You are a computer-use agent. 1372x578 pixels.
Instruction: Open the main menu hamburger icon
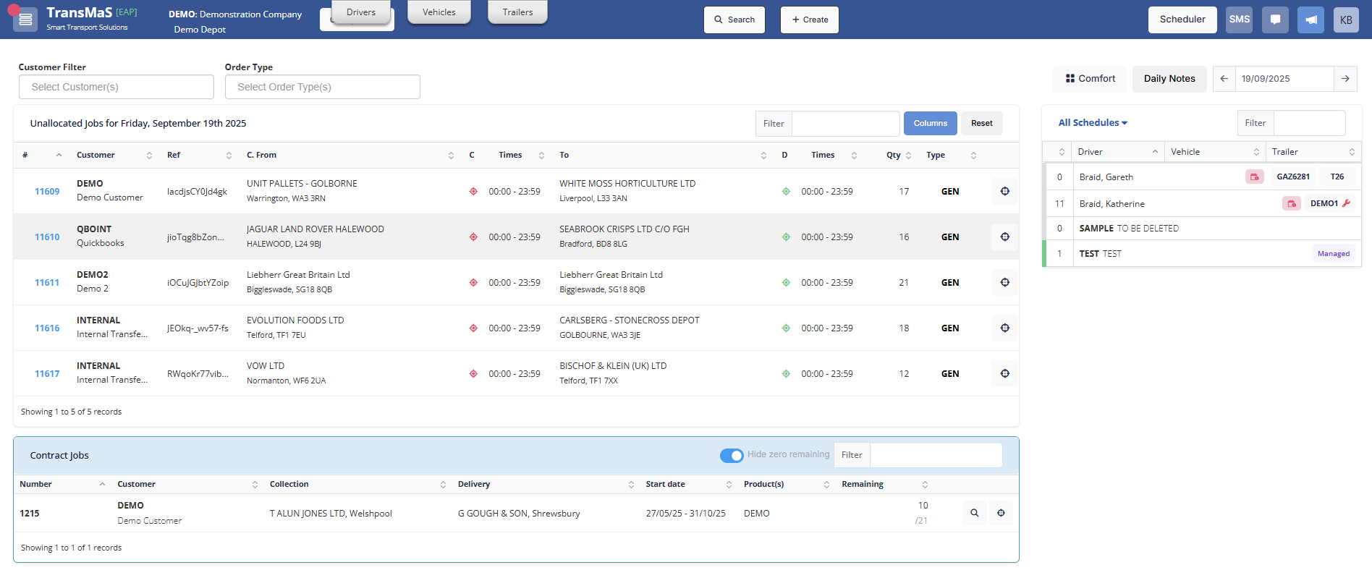(x=25, y=20)
